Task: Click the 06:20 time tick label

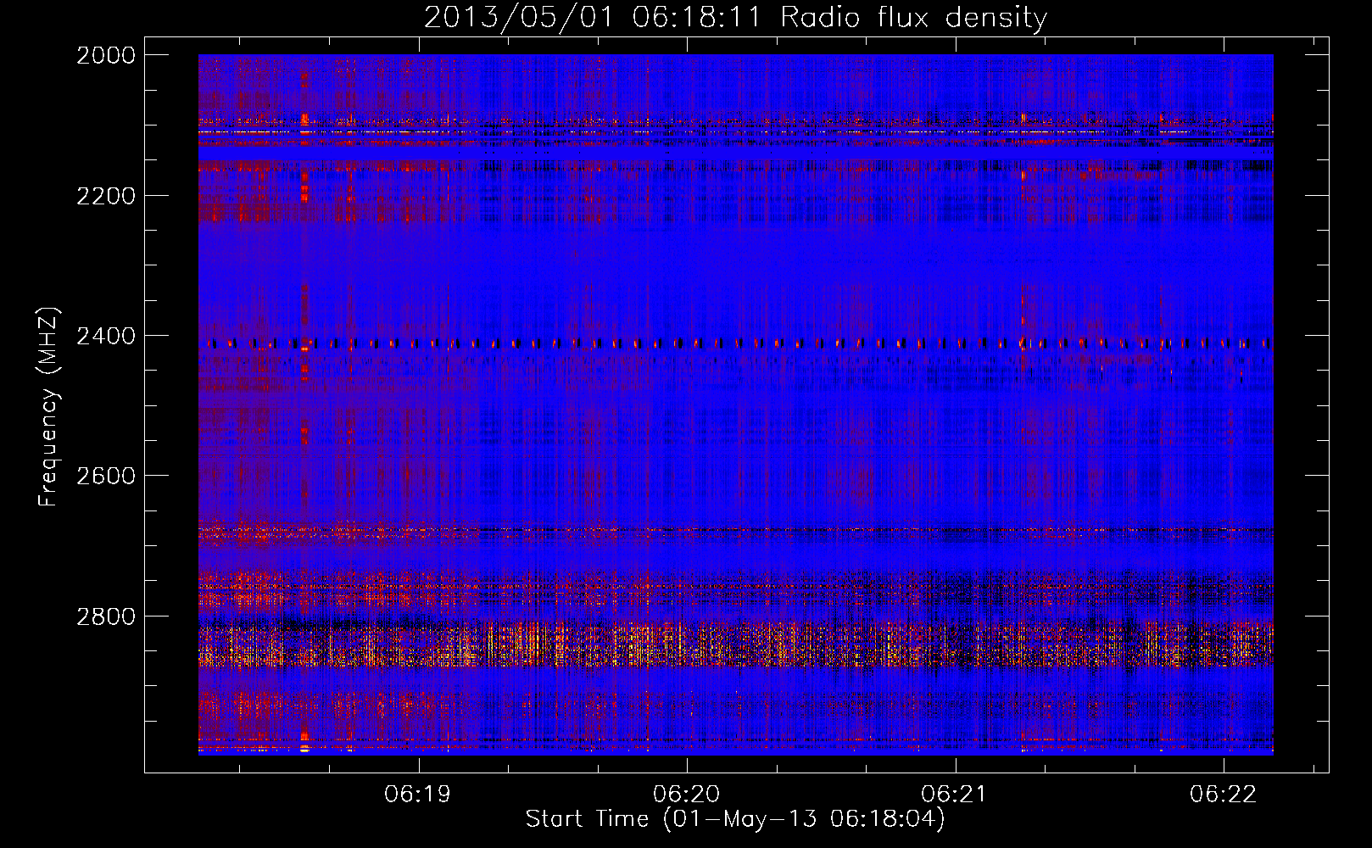Action: click(x=686, y=794)
